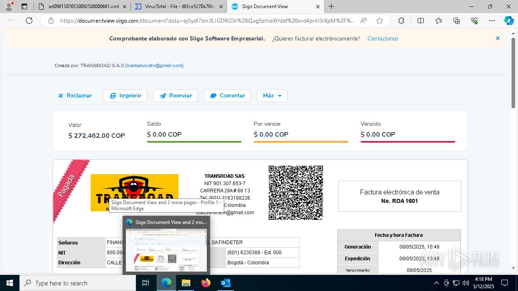The image size is (518, 291).
Task: Open the taskbar clock showing 4:18 PM
Action: [x=483, y=283]
